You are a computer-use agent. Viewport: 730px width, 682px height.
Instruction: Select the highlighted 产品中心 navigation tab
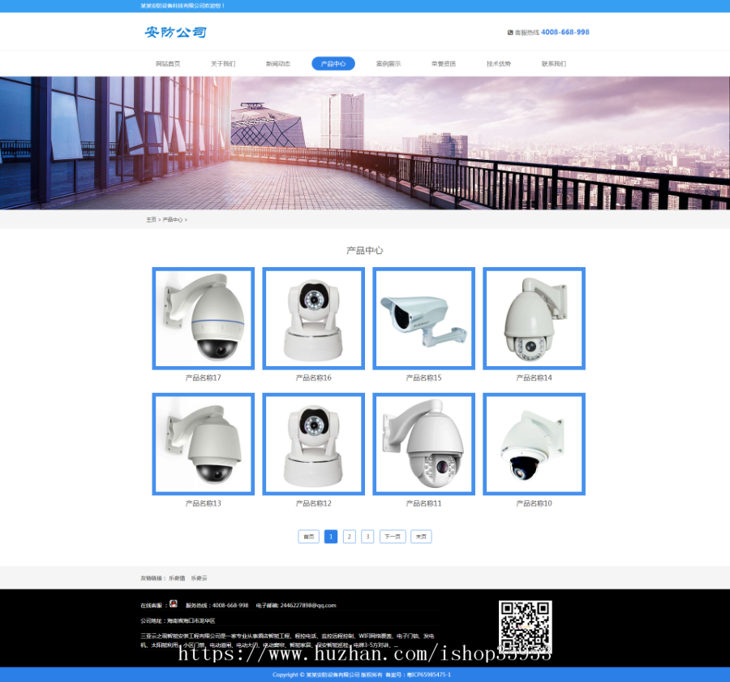click(333, 63)
